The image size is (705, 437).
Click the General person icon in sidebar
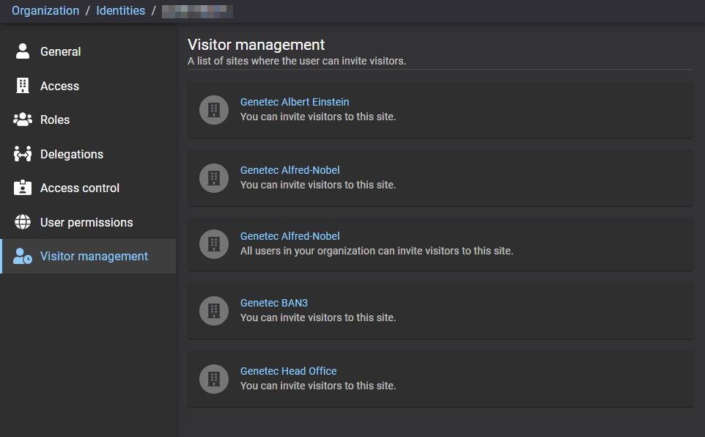coord(23,51)
